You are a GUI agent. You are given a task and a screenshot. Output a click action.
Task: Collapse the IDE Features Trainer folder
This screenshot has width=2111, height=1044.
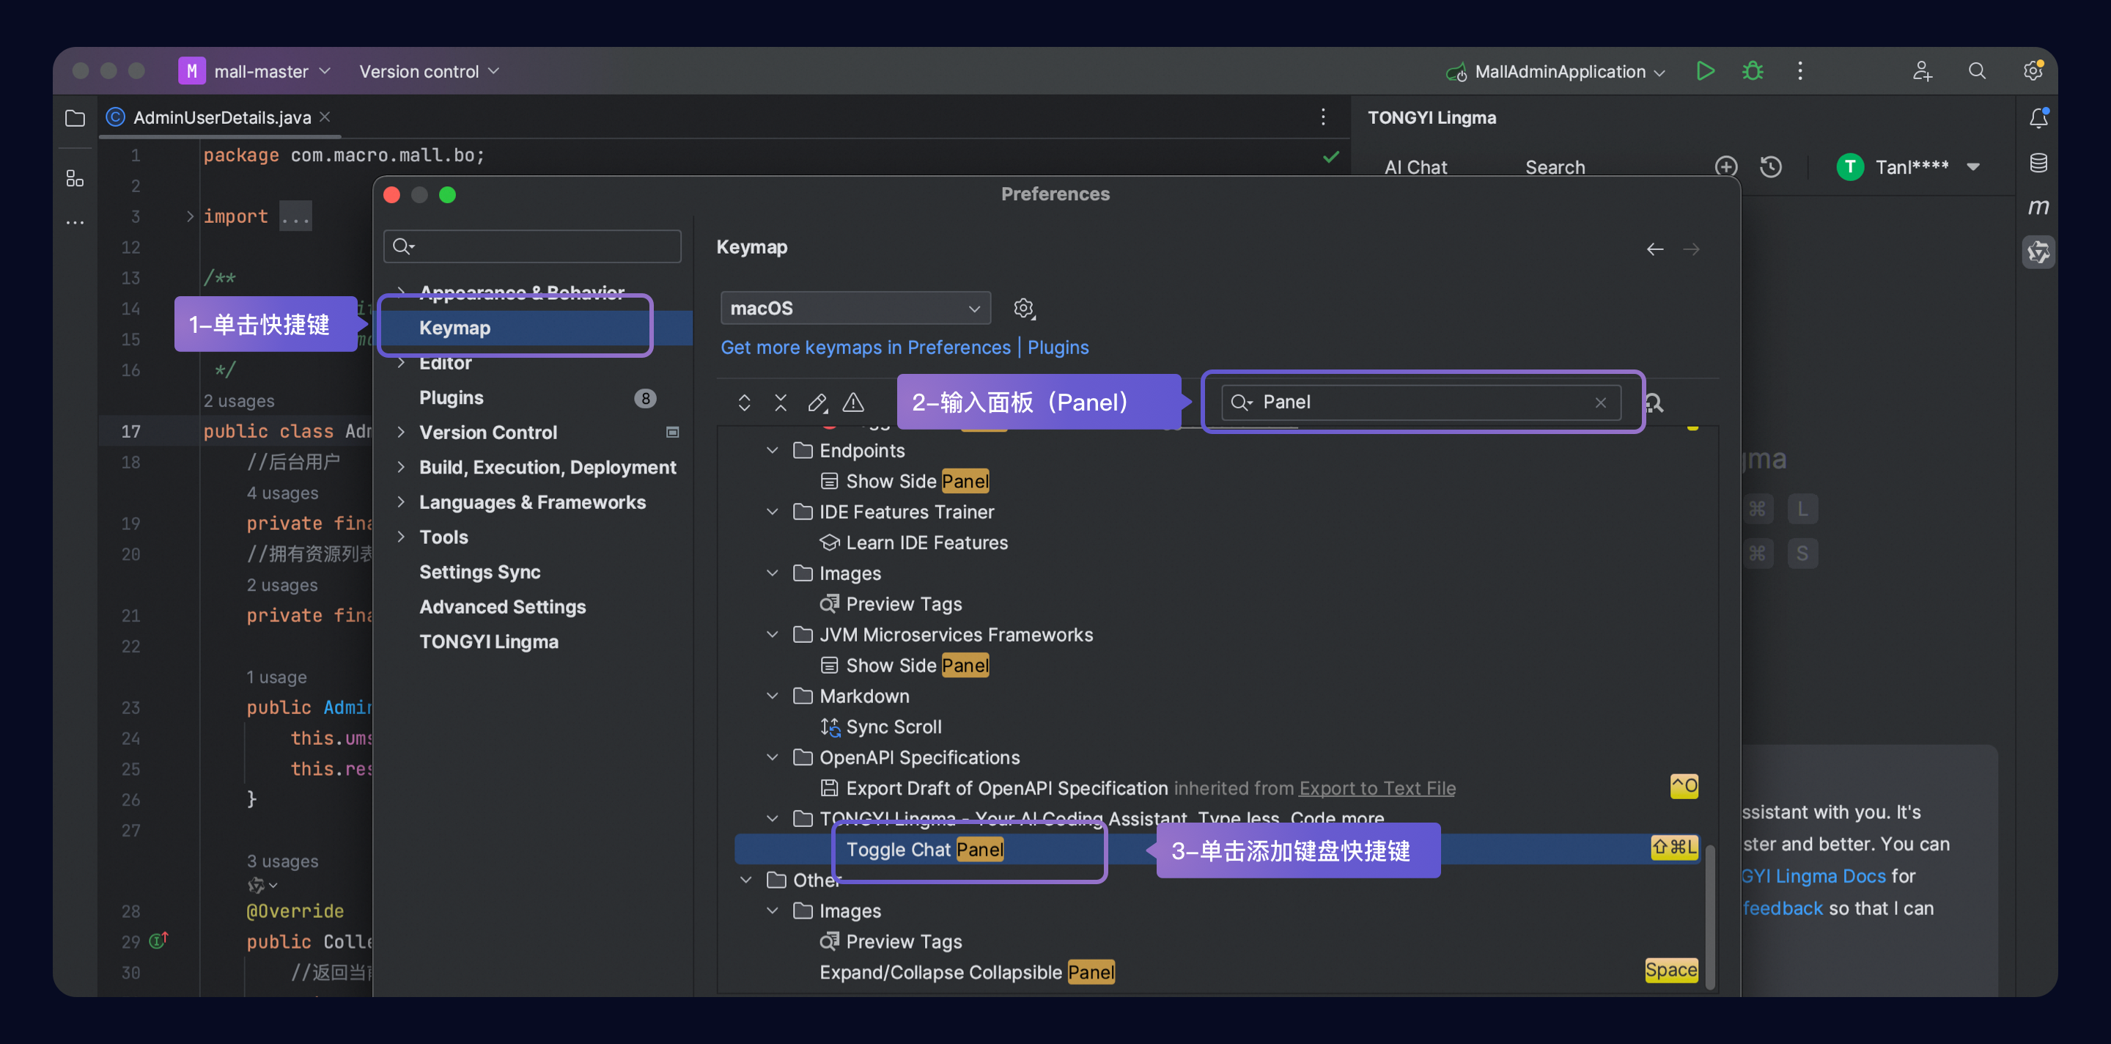click(x=772, y=512)
